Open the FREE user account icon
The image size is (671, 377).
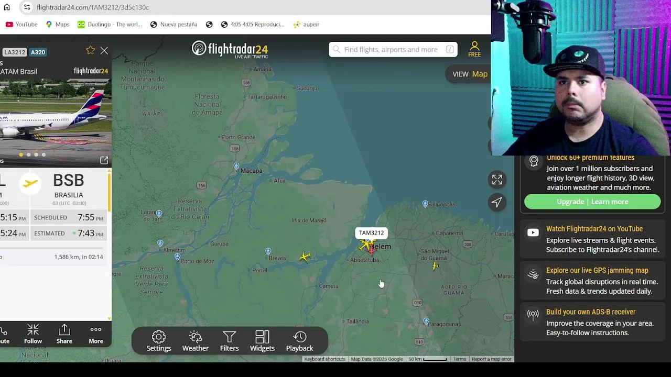click(x=474, y=49)
